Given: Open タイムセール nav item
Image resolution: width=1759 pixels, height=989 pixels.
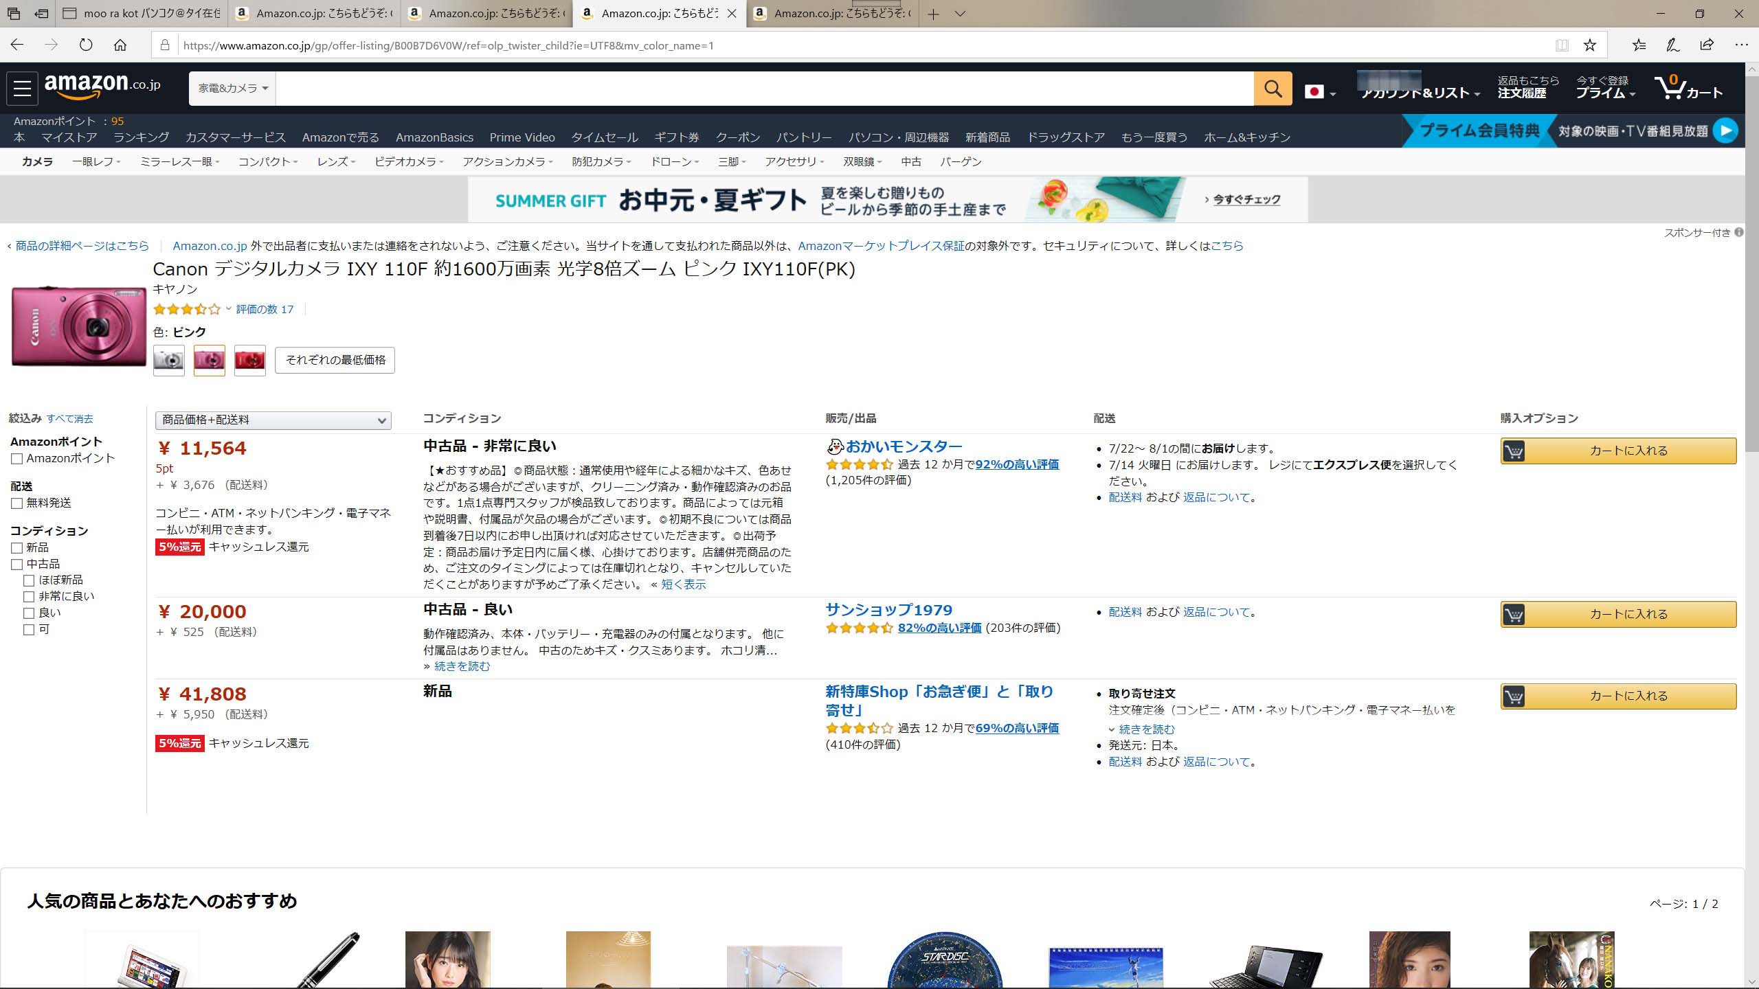Looking at the screenshot, I should point(605,137).
